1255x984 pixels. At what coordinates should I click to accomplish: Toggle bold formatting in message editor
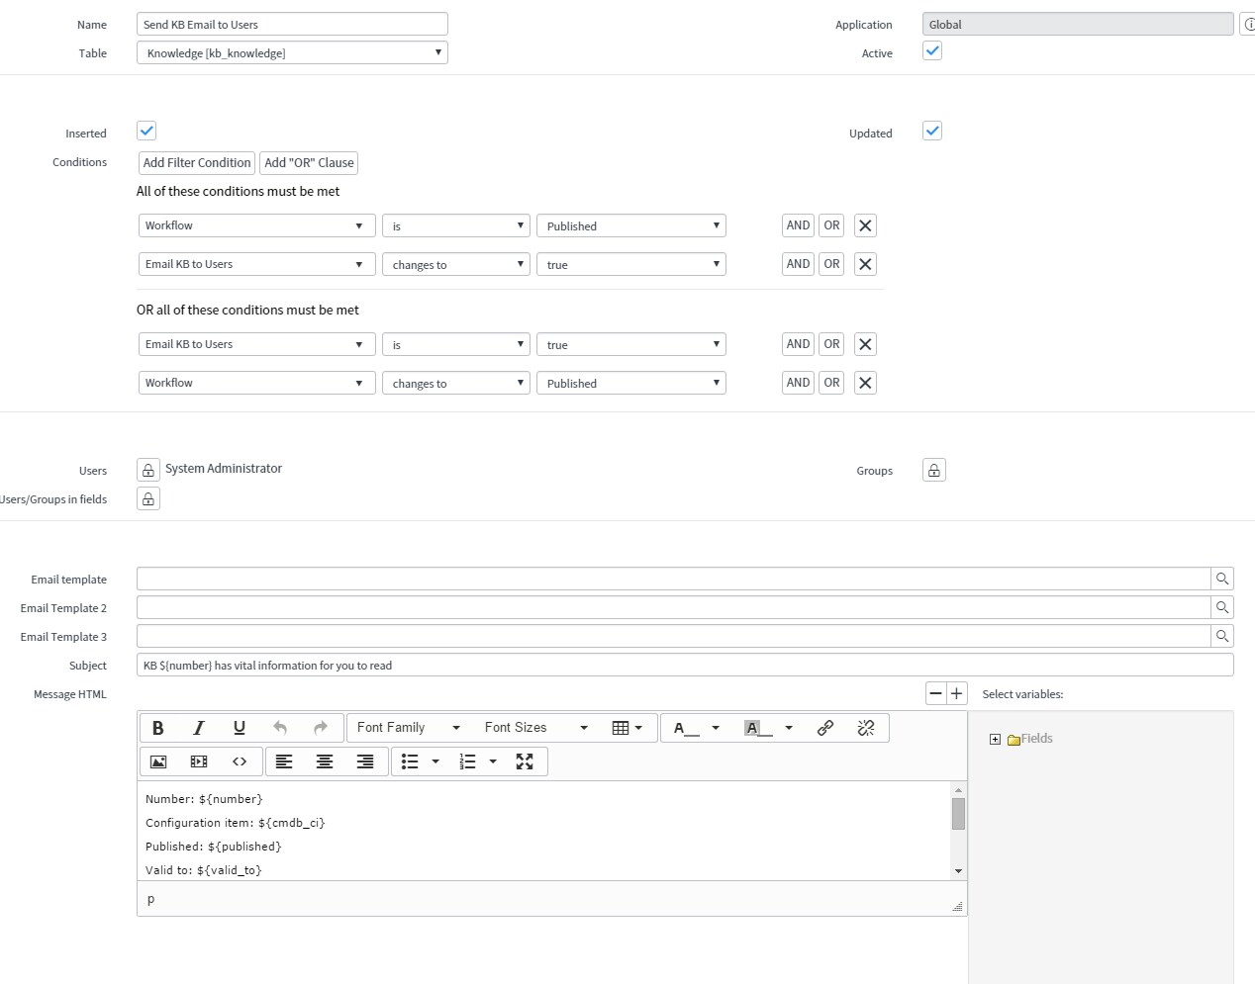click(158, 728)
